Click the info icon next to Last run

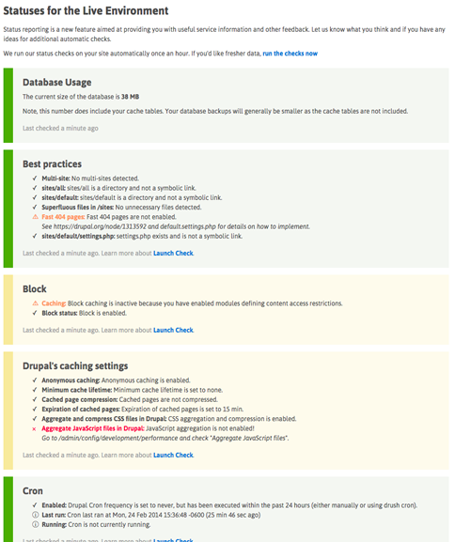click(36, 515)
